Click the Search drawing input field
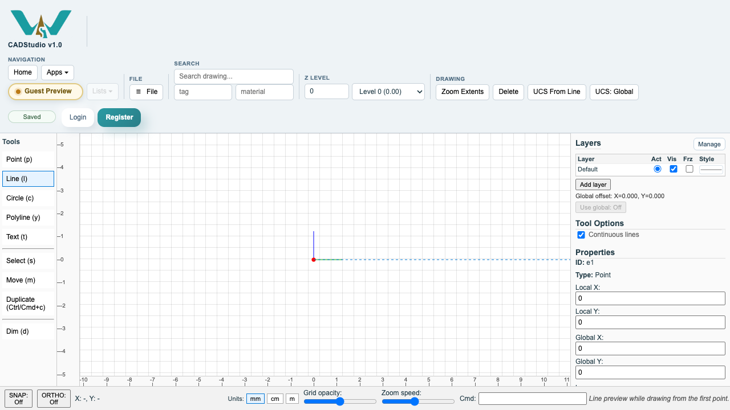 pos(234,76)
